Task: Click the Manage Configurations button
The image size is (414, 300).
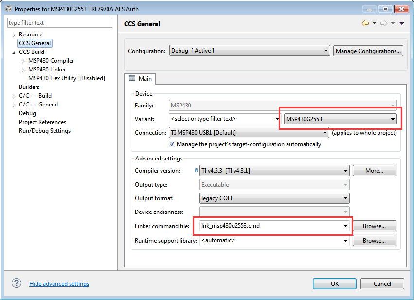Action: pyautogui.click(x=368, y=51)
